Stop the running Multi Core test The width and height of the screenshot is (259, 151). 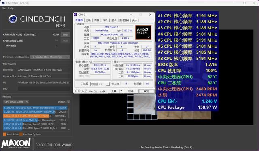[65, 34]
